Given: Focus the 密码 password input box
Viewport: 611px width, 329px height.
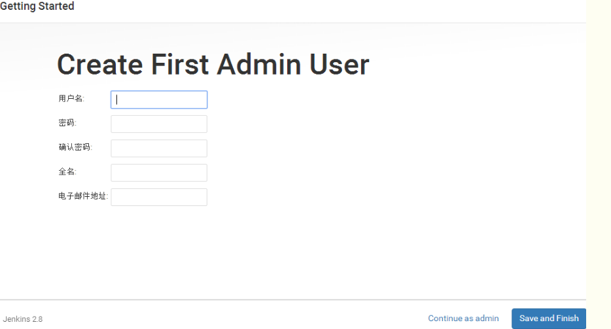Looking at the screenshot, I should point(159,124).
